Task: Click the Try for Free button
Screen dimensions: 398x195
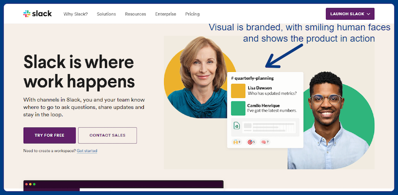Action: pos(49,135)
